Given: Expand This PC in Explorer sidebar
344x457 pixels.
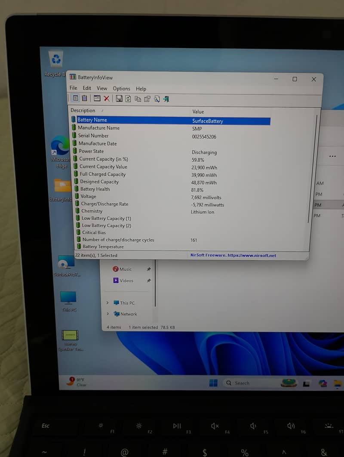Looking at the screenshot, I should [107, 303].
